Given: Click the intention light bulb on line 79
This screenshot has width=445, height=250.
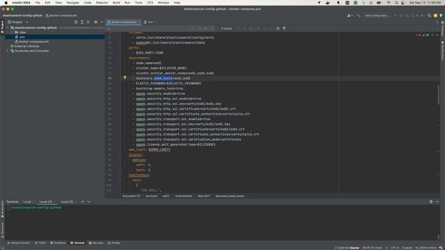Looking at the screenshot, I should 124,77.
